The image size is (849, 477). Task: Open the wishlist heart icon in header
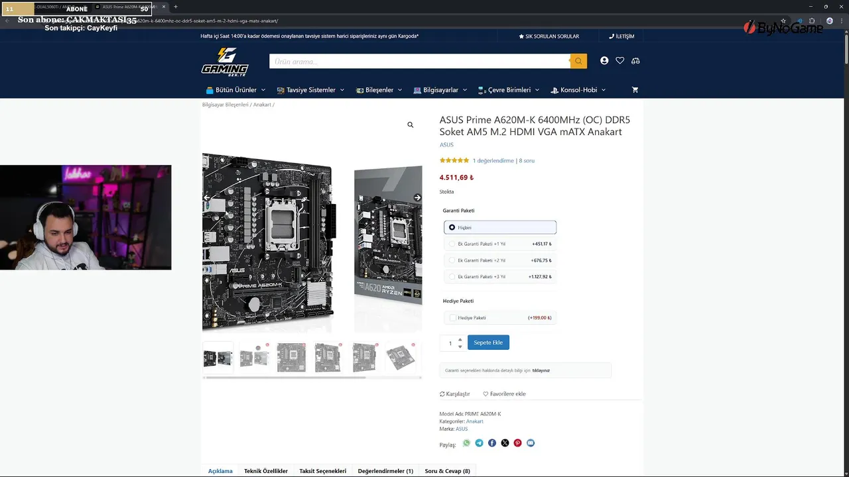[x=620, y=60]
